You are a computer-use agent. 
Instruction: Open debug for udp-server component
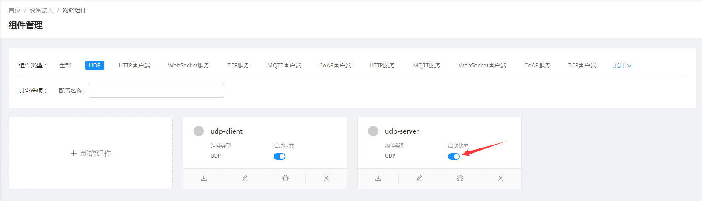pyautogui.click(x=460, y=179)
